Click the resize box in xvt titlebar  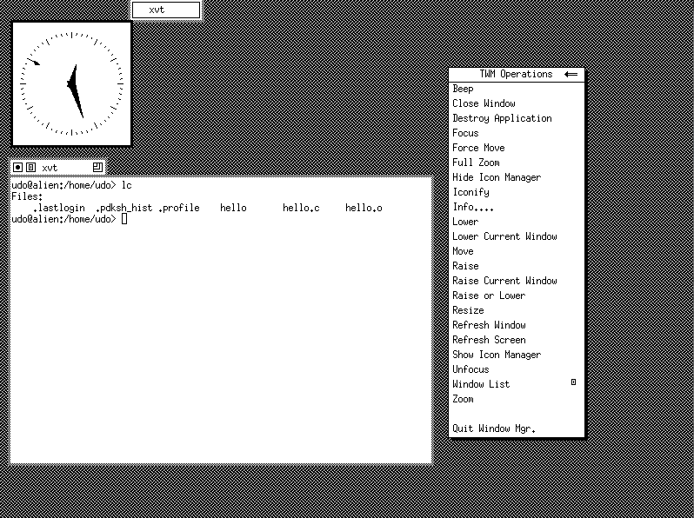click(x=97, y=167)
